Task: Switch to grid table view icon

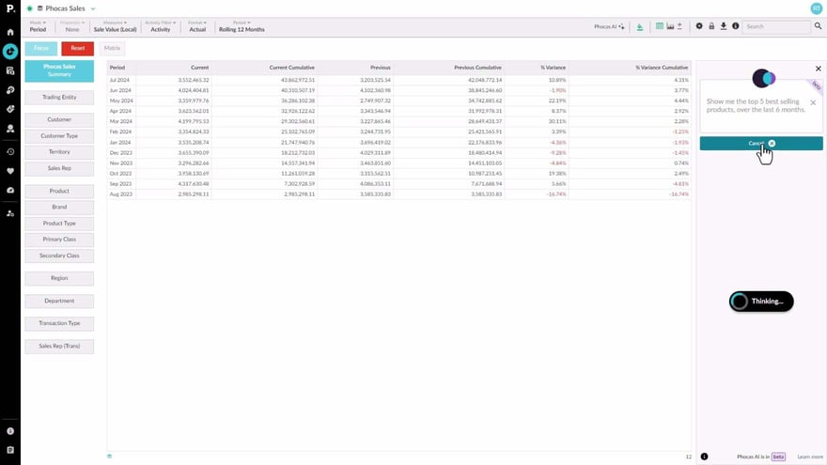Action: coord(660,26)
